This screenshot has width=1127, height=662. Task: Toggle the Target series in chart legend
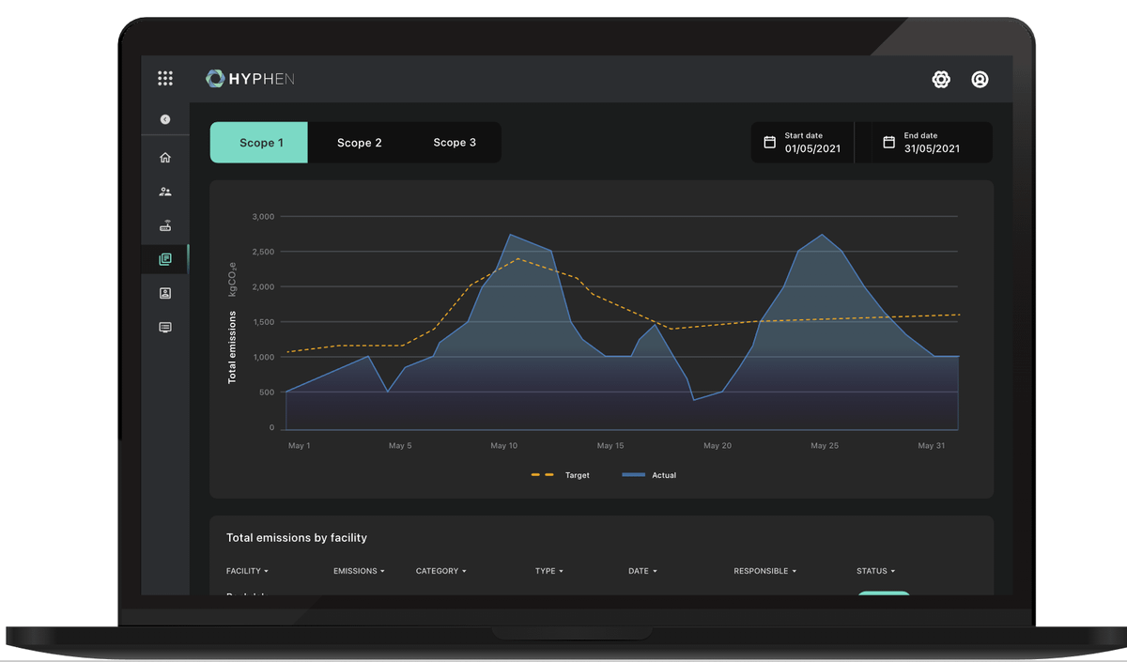561,475
